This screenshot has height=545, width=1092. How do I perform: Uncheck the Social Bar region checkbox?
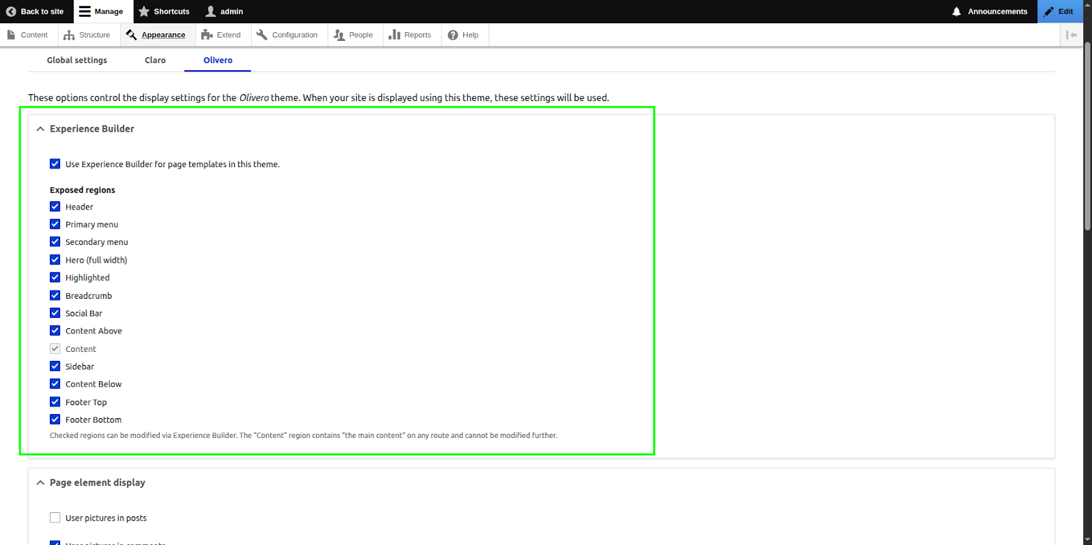point(55,313)
